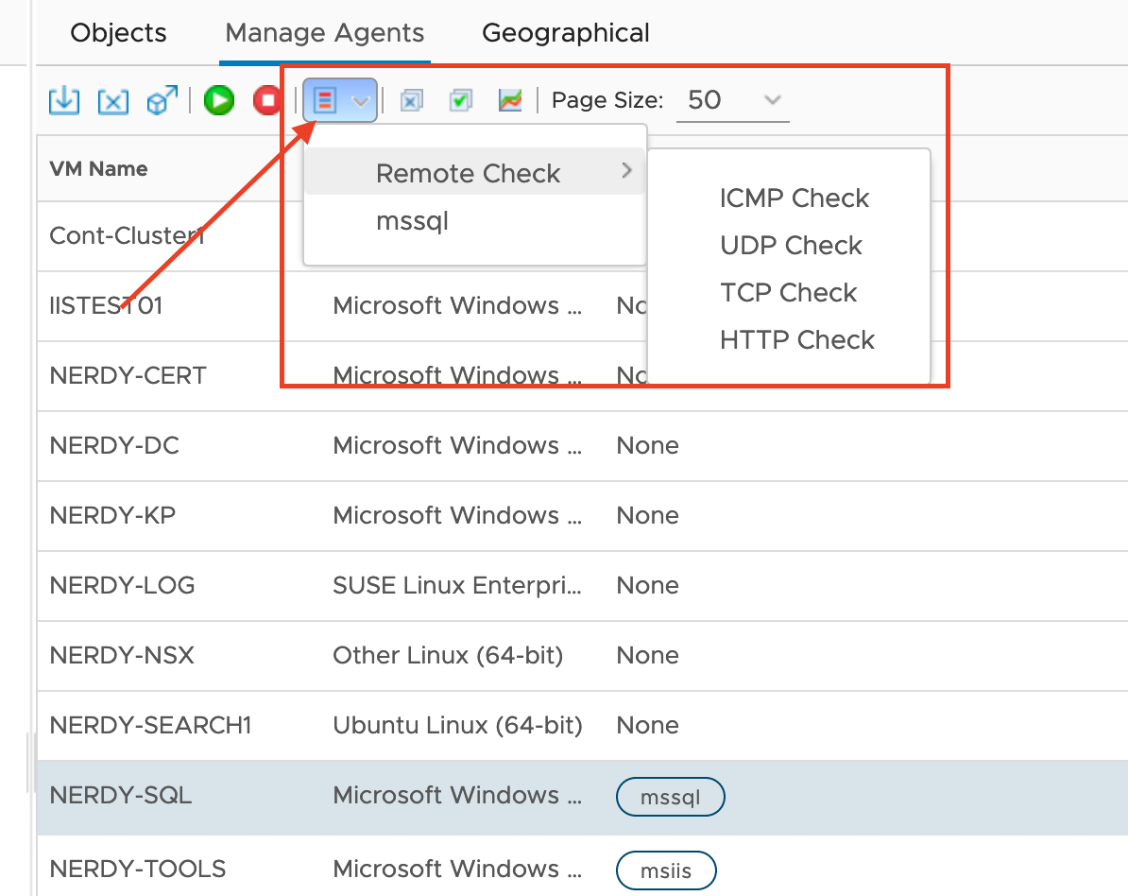
Task: Click Microsoft Windows cell in NERDY-TOOLS row
Action: (x=457, y=869)
